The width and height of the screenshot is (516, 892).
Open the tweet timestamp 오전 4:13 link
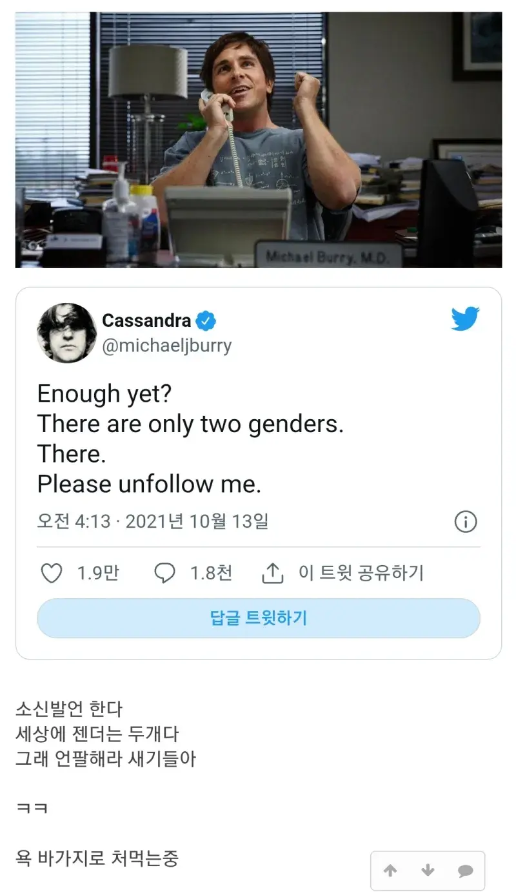[x=152, y=521]
